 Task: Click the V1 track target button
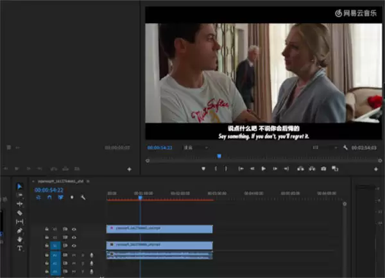point(55,245)
